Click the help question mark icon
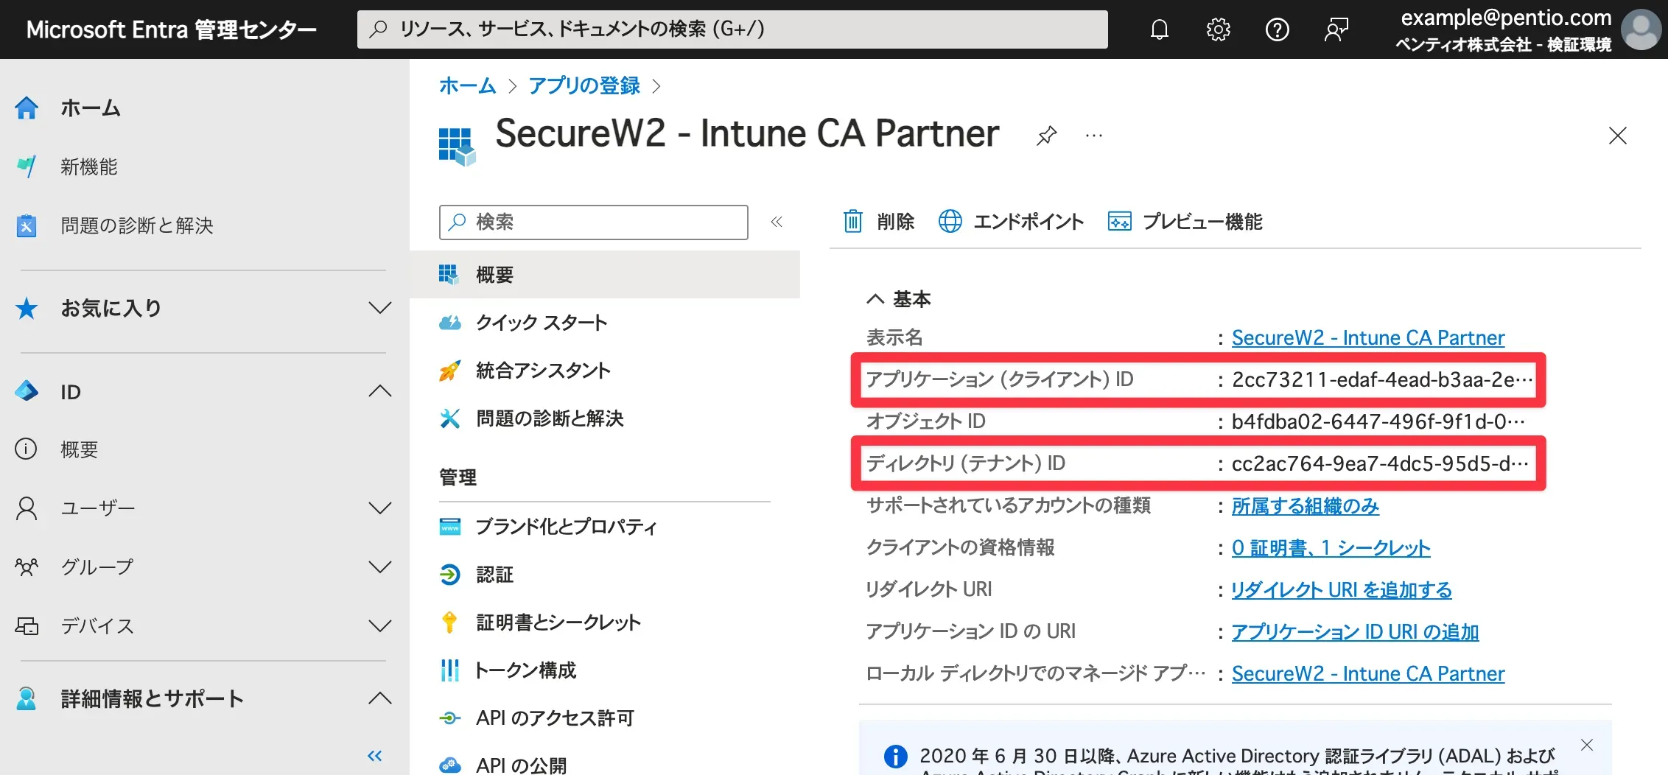1668x775 pixels. pos(1277,29)
